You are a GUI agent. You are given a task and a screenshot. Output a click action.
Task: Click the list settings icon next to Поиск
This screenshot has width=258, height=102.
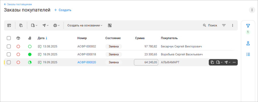pos(224,25)
